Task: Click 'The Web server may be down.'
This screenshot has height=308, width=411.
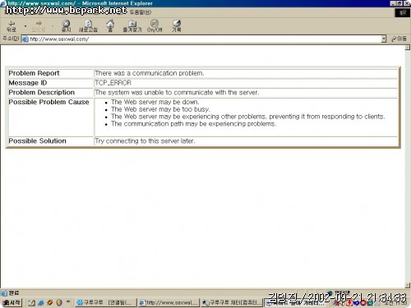Action: point(155,102)
